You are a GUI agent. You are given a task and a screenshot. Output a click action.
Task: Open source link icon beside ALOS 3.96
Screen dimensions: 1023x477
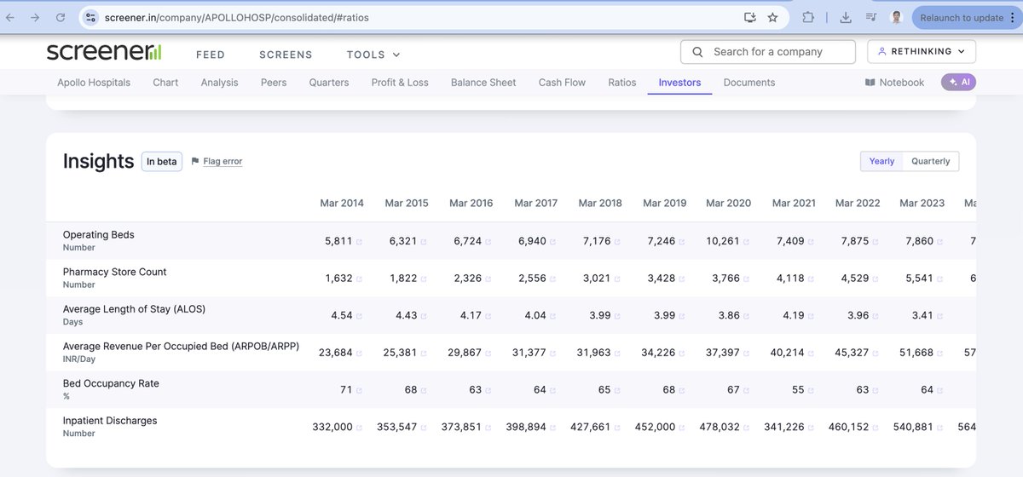(876, 316)
